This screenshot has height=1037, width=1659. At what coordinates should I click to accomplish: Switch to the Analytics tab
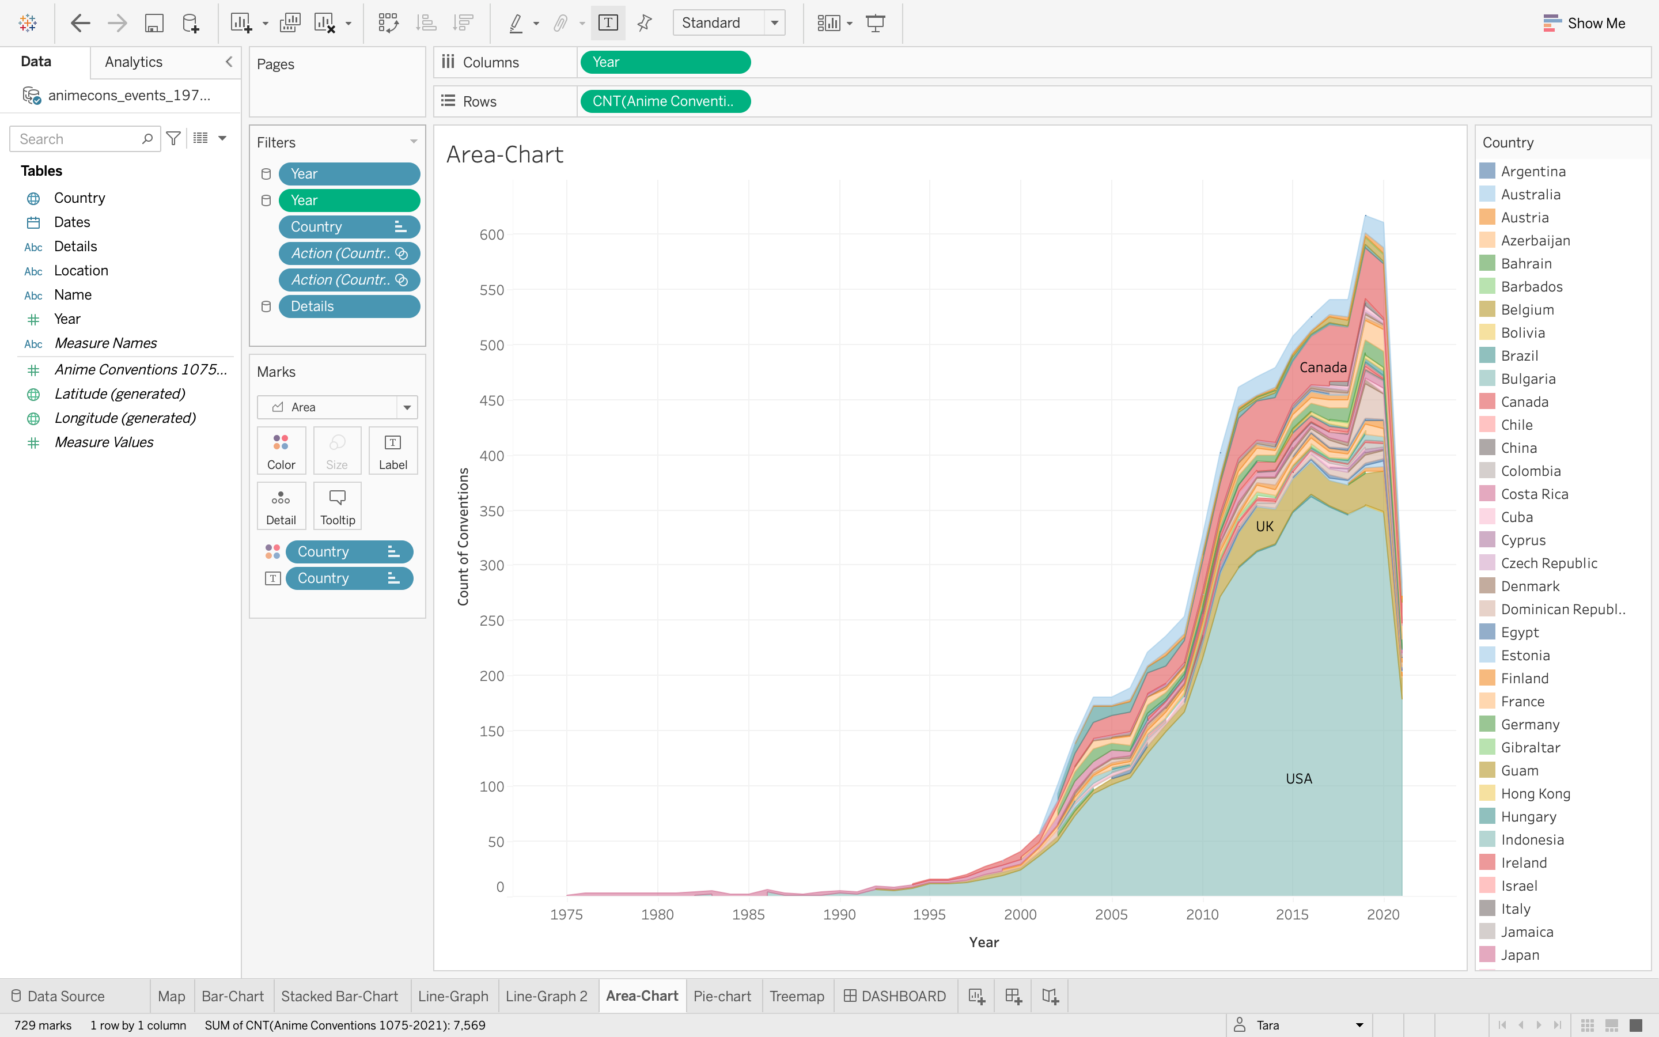(x=134, y=62)
